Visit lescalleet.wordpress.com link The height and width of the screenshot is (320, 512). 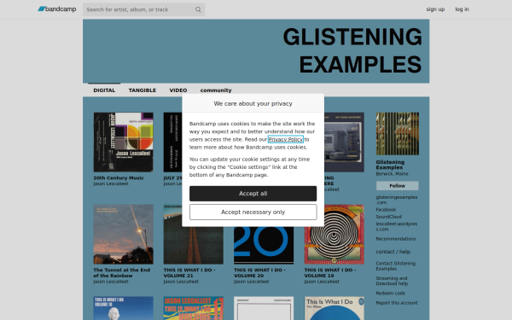(x=397, y=227)
